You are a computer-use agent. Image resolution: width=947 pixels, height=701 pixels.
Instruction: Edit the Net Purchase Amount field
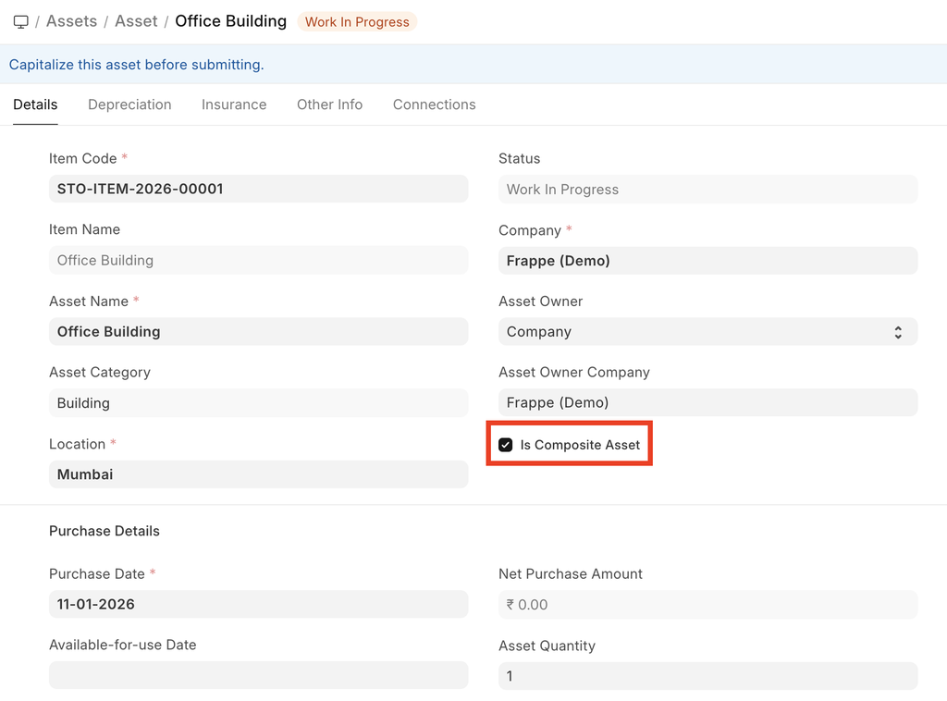pos(707,605)
